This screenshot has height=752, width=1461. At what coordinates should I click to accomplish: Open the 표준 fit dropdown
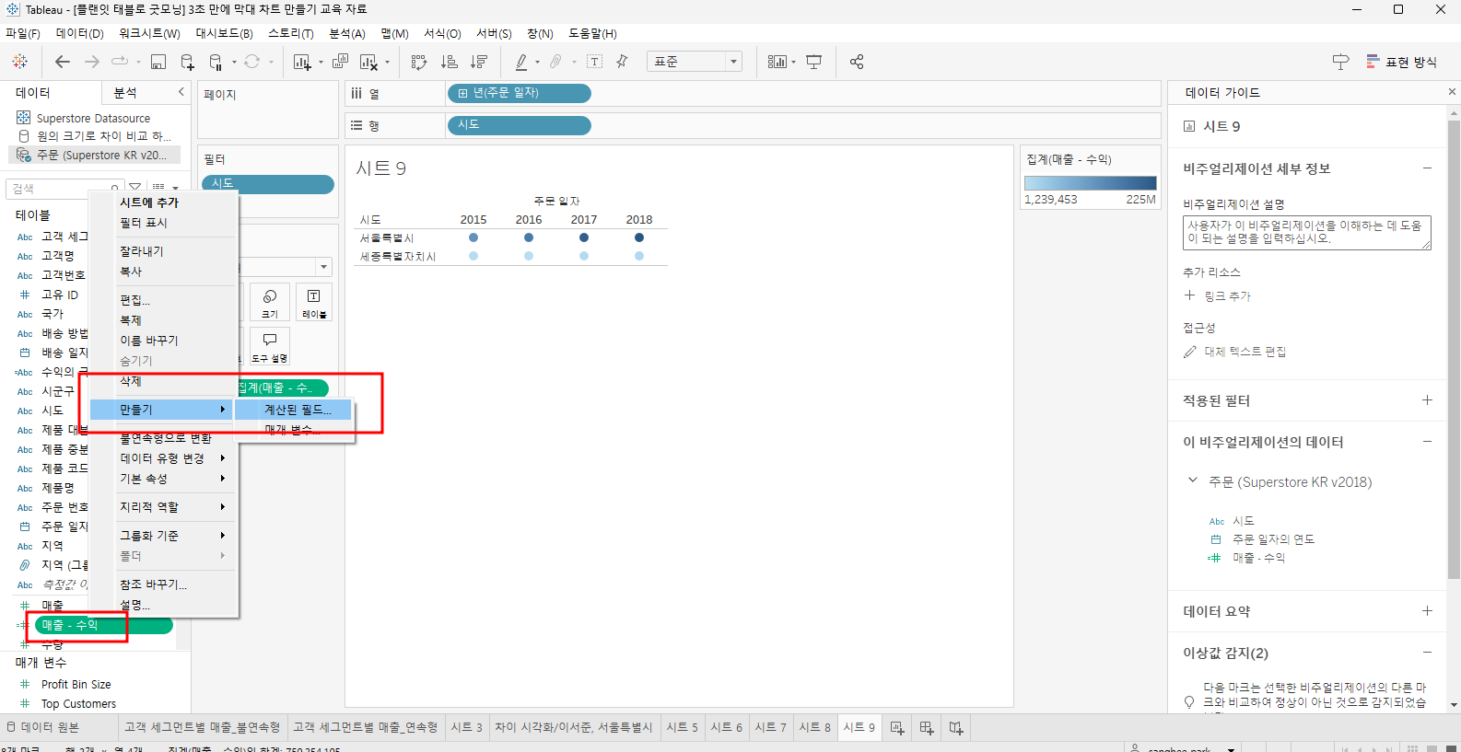695,62
